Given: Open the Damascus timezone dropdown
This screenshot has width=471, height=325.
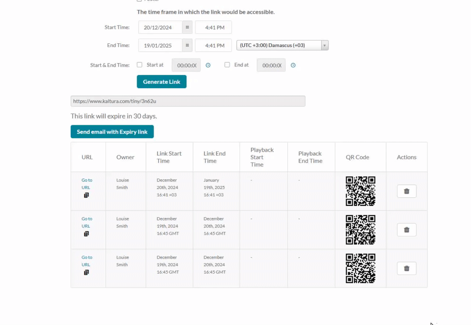Looking at the screenshot, I should (282, 45).
